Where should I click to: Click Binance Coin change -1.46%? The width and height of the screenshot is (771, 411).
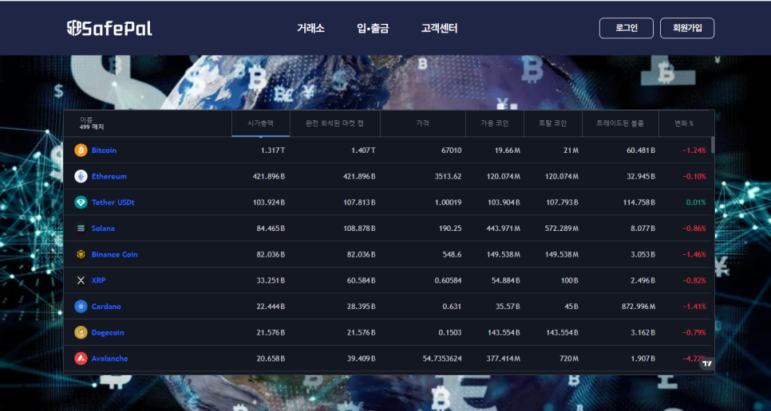pyautogui.click(x=694, y=254)
